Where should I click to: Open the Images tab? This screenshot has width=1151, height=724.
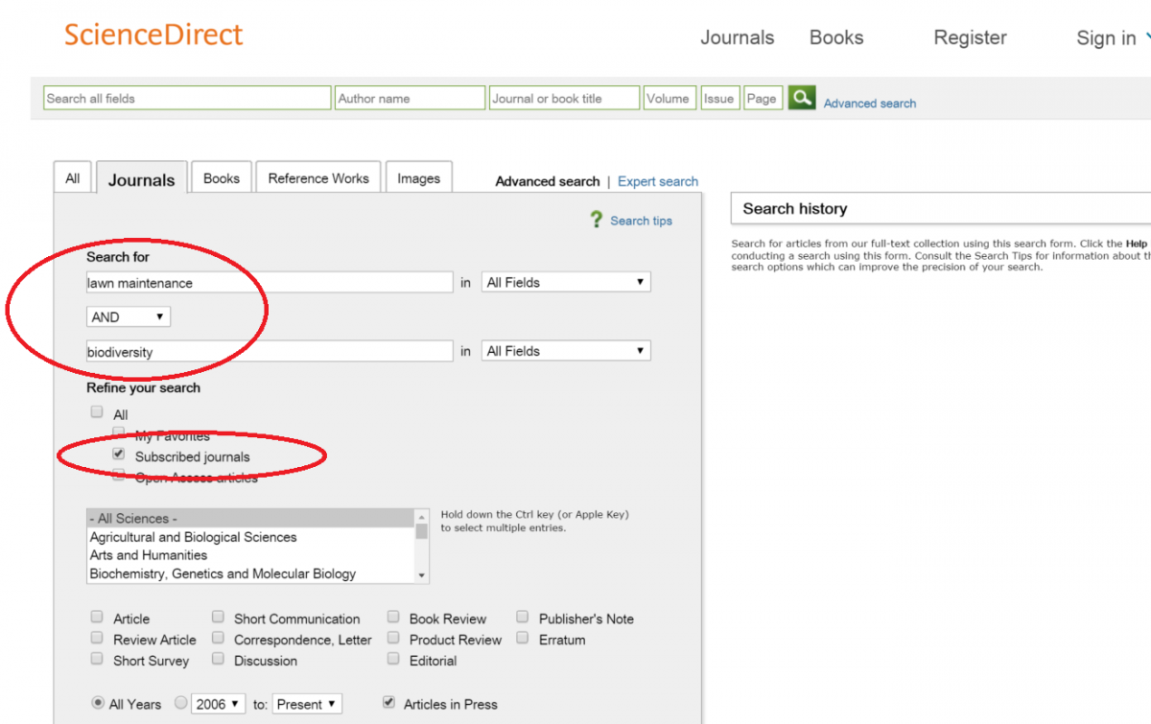click(x=418, y=178)
